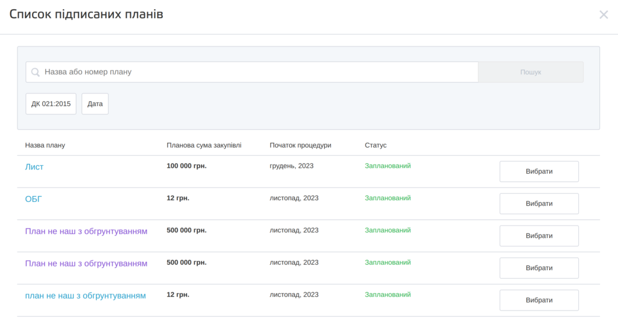Open the second purple План не наш link
Screen dimensions: 618x319
[86, 264]
